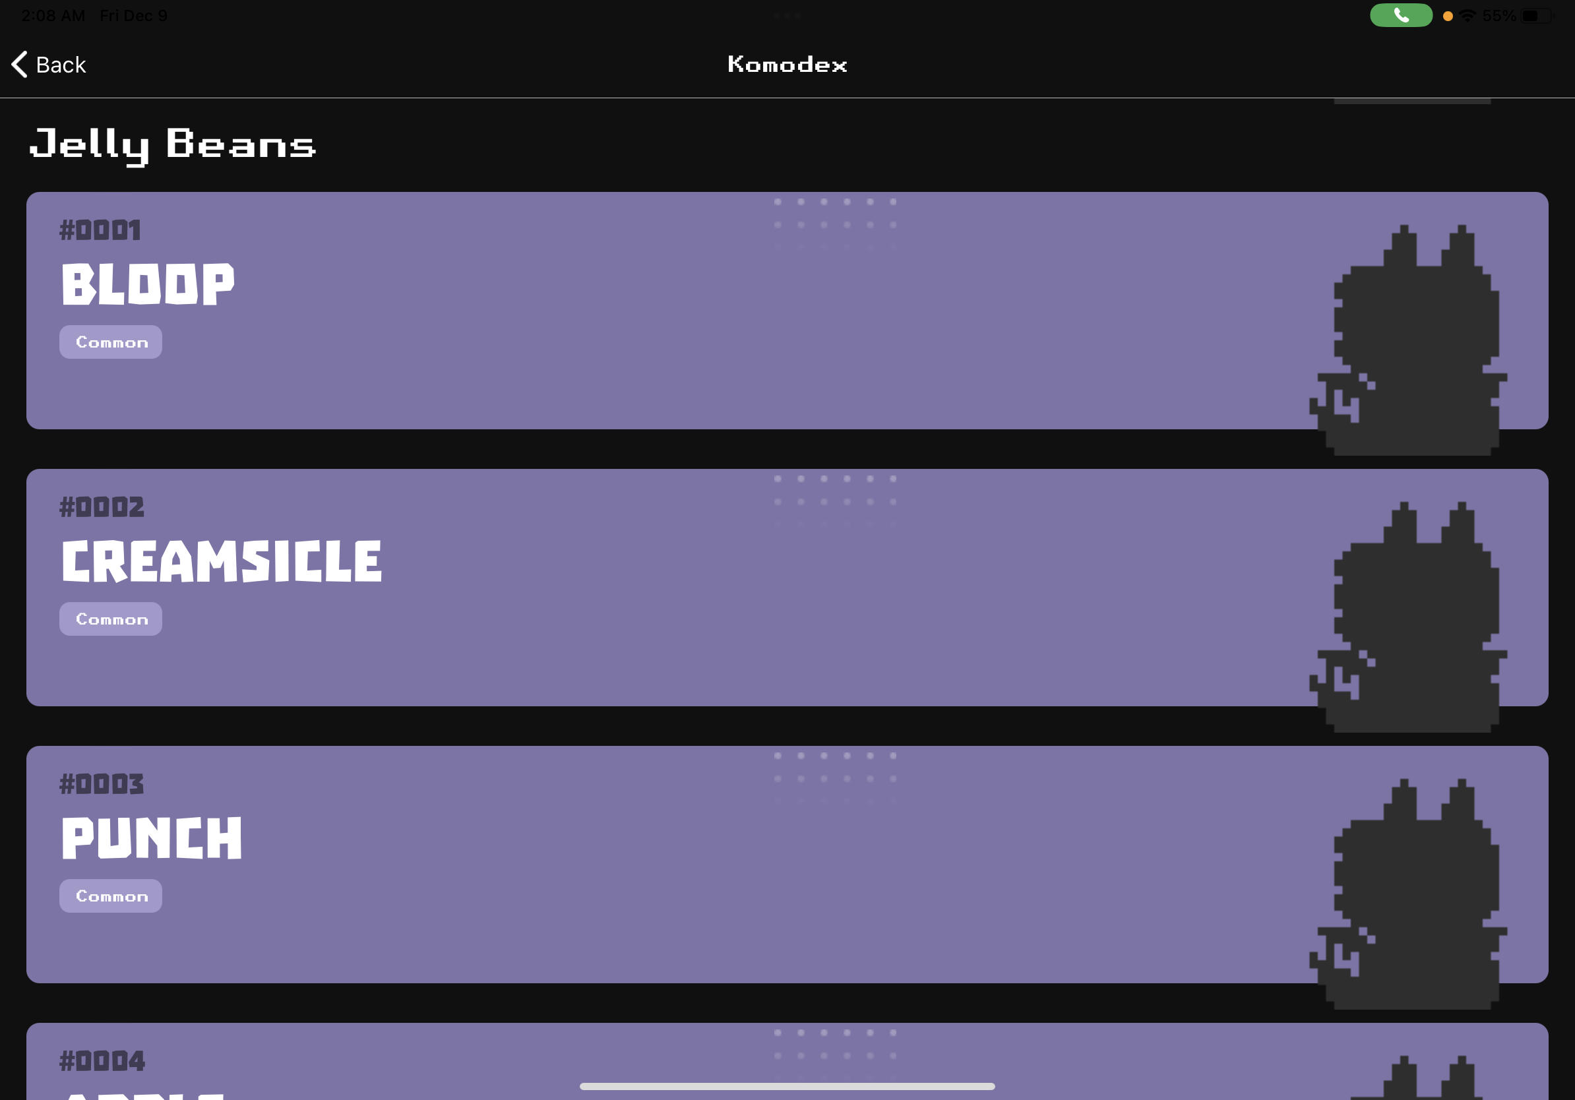Tap the home indicator bar
Viewport: 1575px width, 1100px height.
[x=787, y=1086]
